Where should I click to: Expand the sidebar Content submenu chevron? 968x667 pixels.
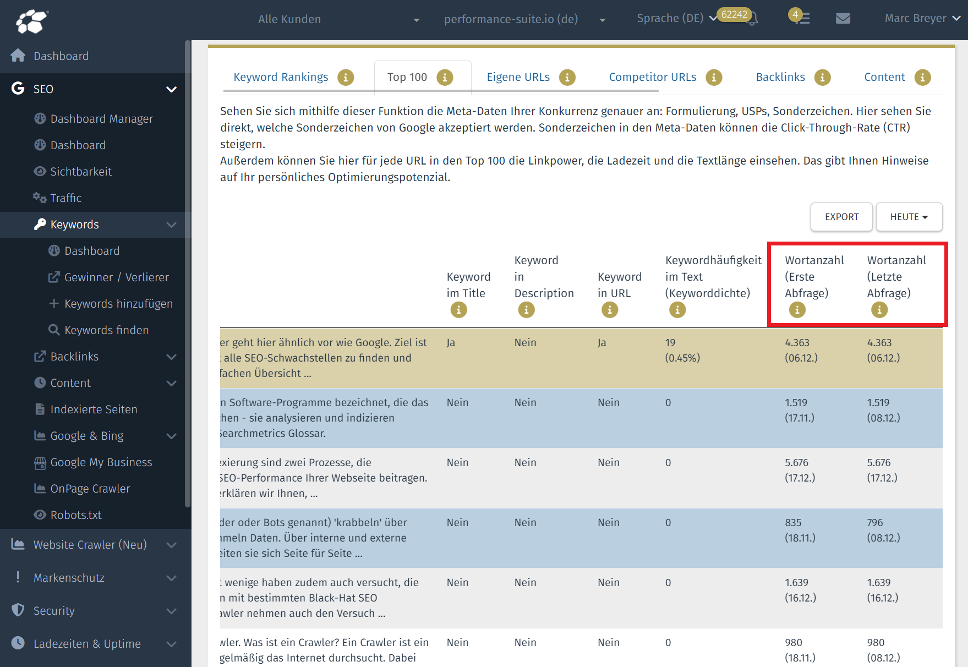[x=172, y=383]
